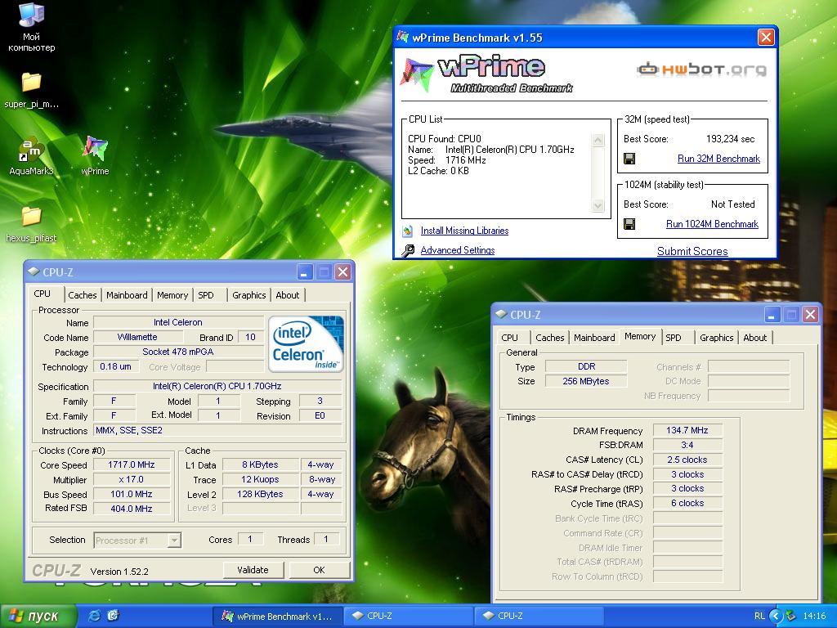The height and width of the screenshot is (628, 837).
Task: Minimize the left CPU-Z window
Action: (304, 272)
